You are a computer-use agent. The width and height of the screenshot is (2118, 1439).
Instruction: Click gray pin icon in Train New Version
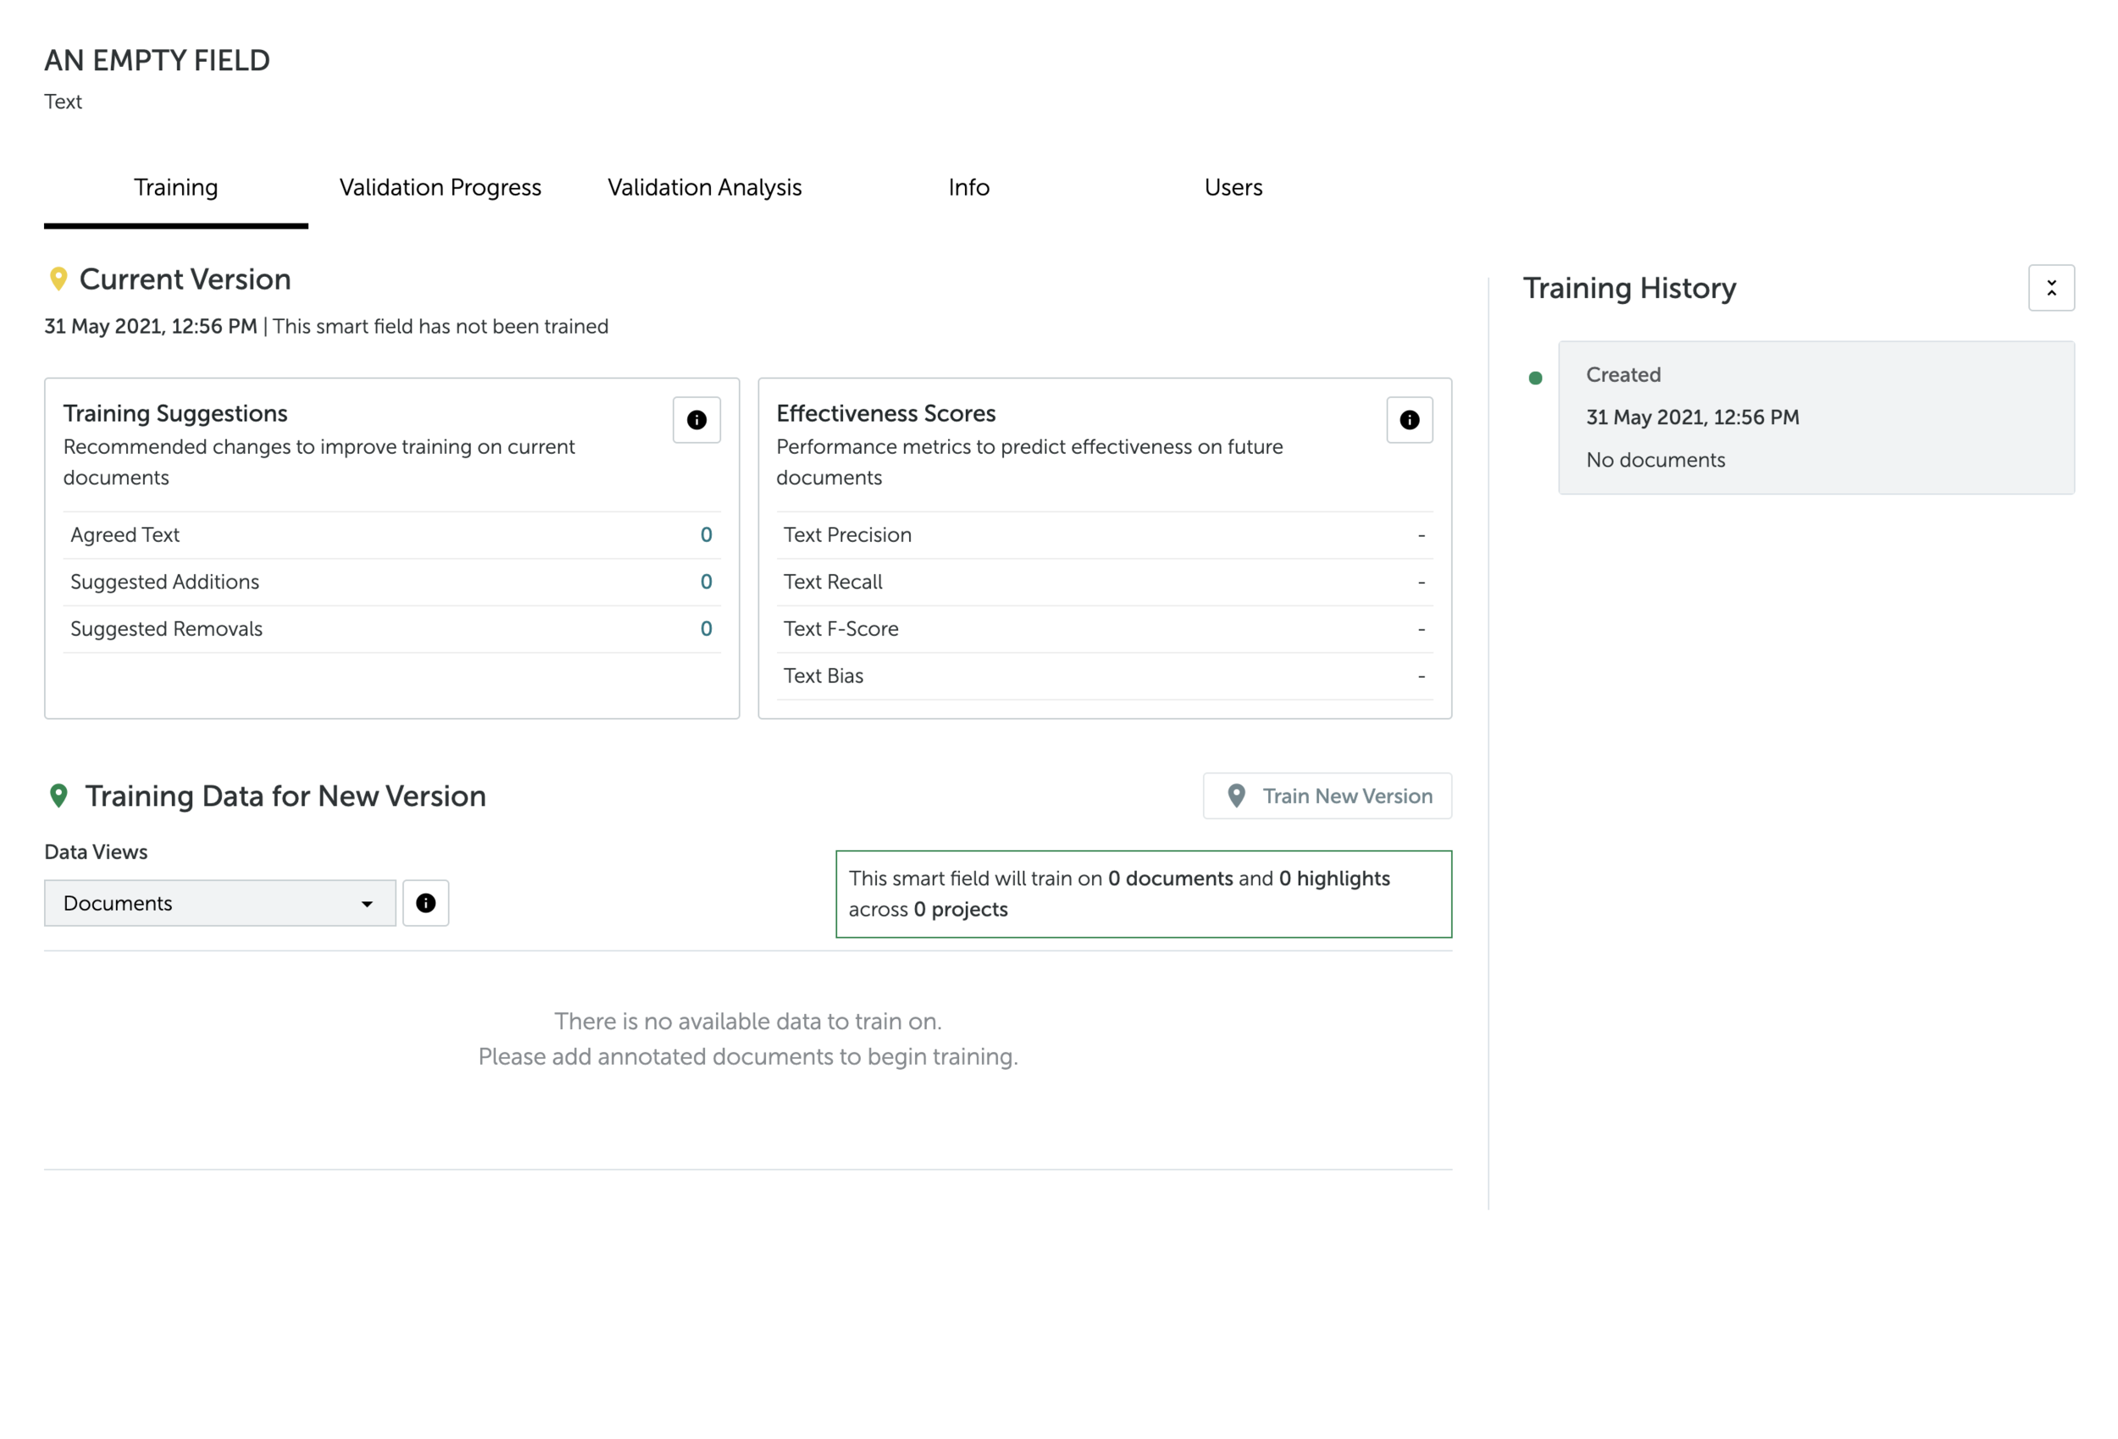1236,795
